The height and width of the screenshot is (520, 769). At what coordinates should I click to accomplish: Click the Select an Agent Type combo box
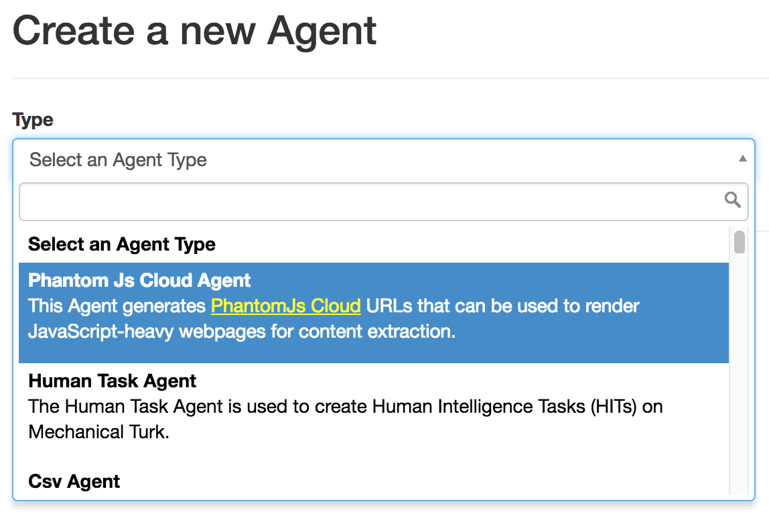384,159
